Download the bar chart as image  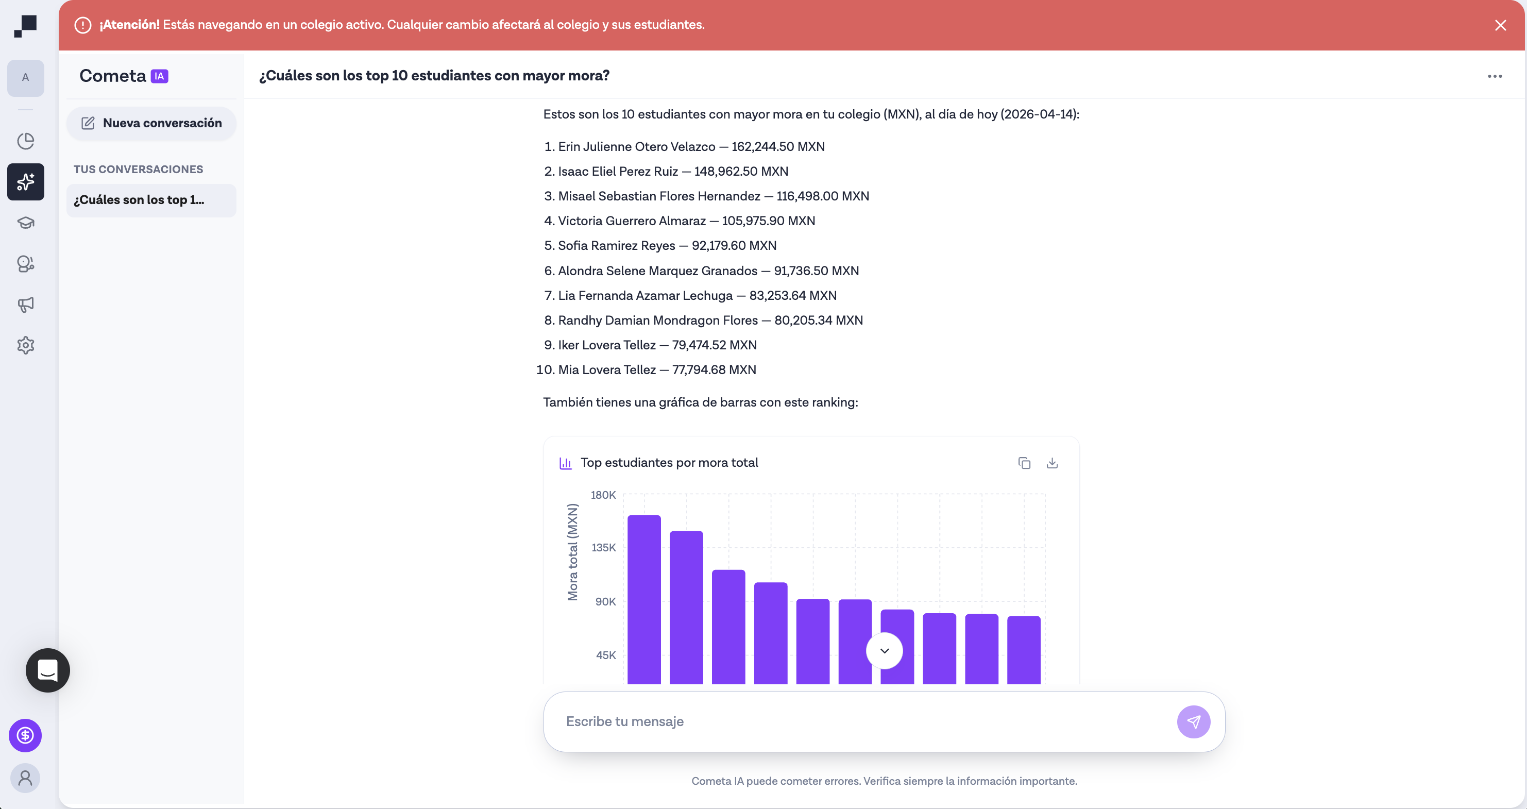[x=1051, y=463]
